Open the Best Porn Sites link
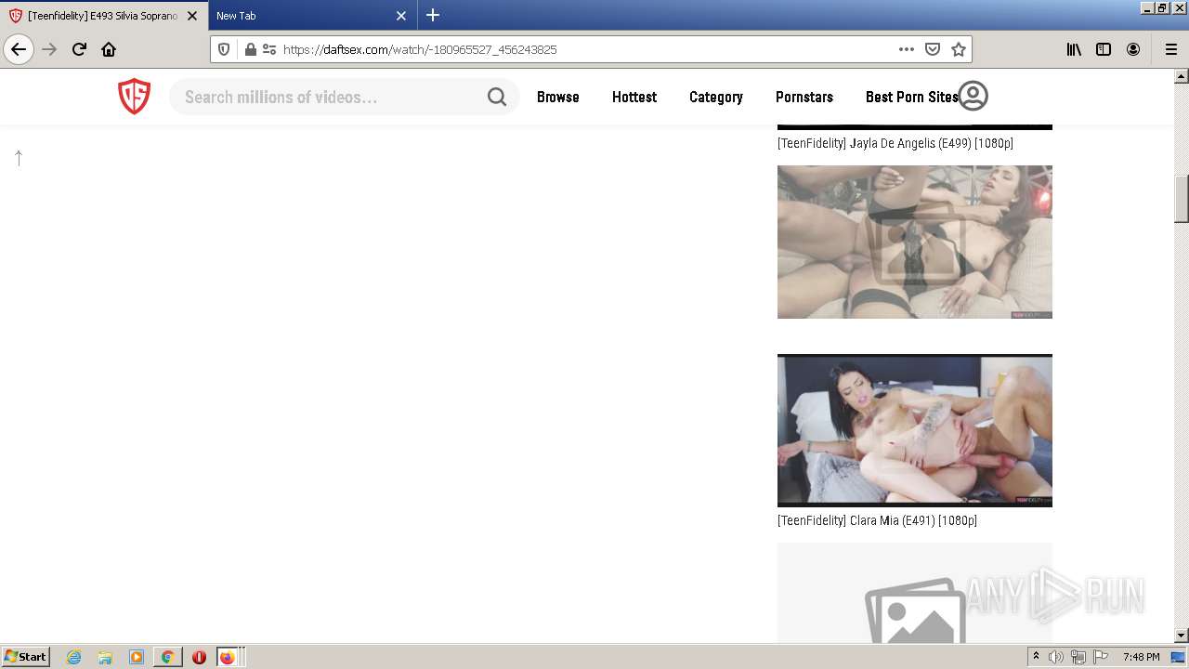The height and width of the screenshot is (669, 1189). [x=911, y=97]
